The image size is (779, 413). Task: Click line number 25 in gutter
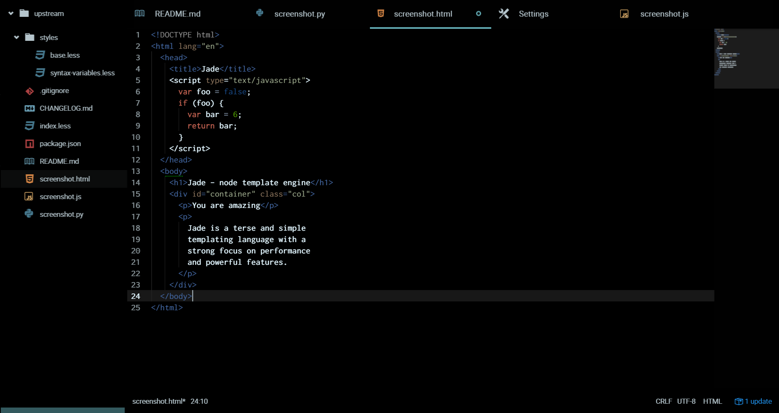point(136,308)
